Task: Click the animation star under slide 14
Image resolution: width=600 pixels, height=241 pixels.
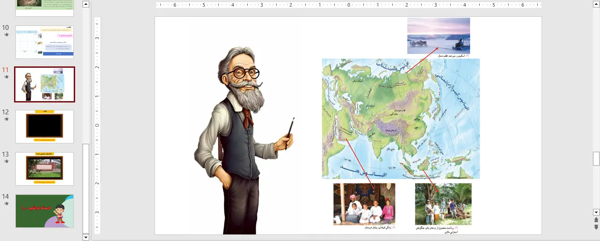Action: 6,204
